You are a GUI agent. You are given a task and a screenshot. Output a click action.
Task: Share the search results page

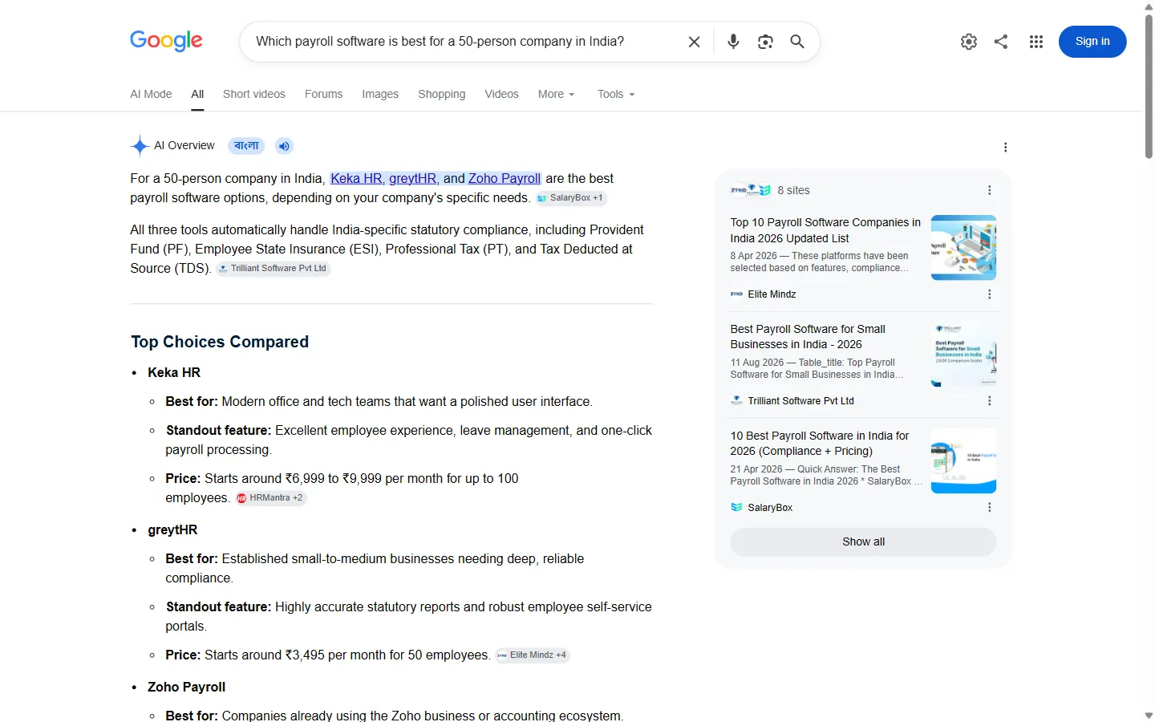pos(1001,42)
